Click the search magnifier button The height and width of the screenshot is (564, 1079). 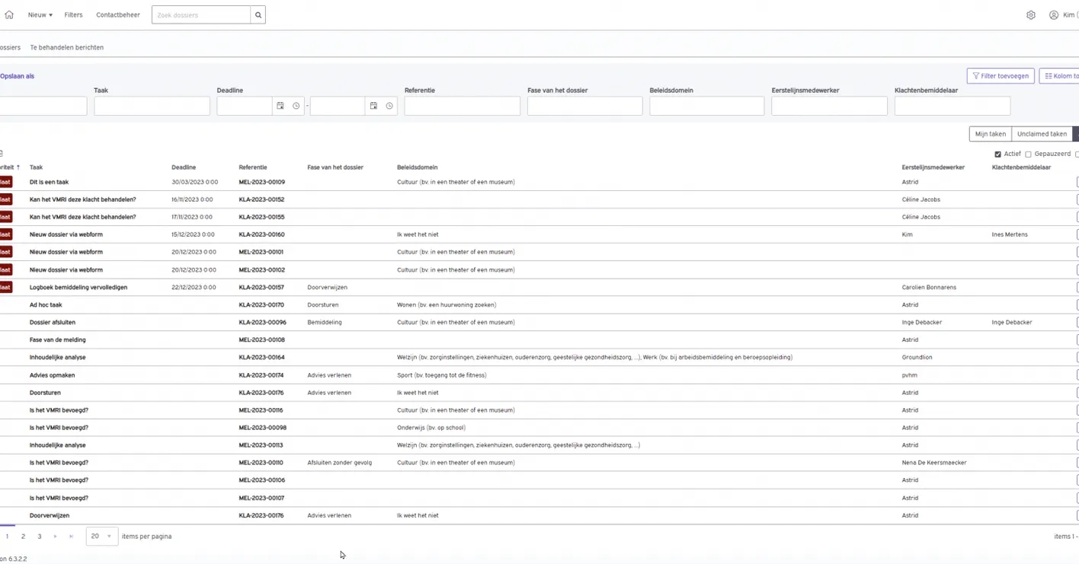(258, 14)
